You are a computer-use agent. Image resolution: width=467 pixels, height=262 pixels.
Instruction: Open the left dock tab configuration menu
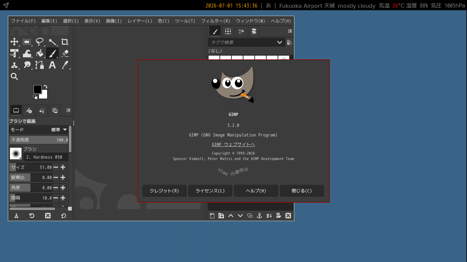click(68, 110)
